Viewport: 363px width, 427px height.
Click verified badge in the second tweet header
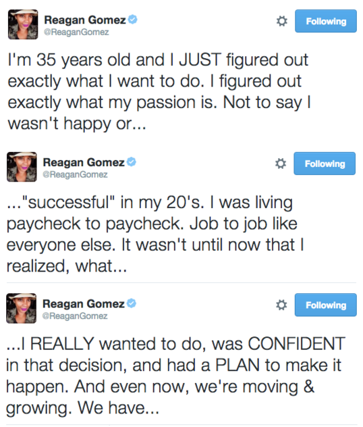tap(132, 162)
